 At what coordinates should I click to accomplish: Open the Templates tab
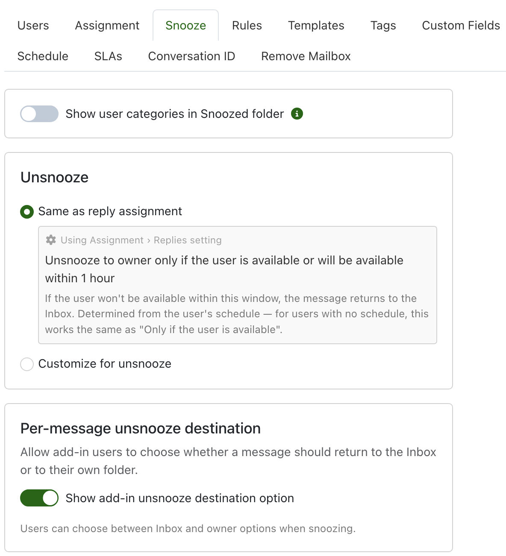click(316, 26)
